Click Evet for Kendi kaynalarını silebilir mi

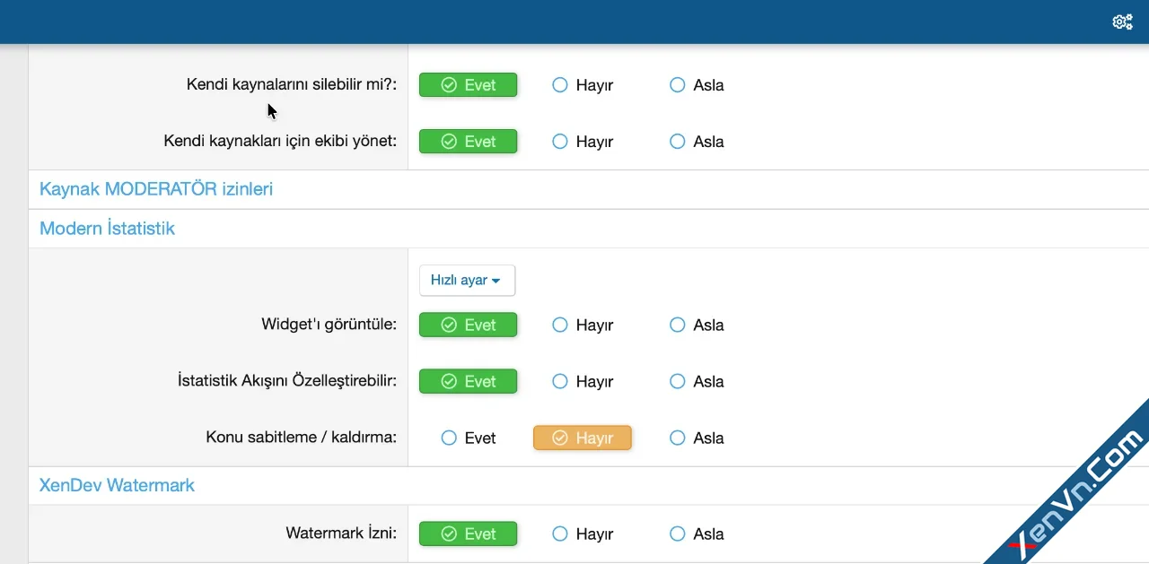point(469,85)
